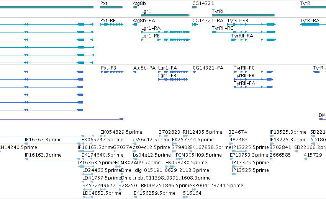Select protein Pxt-PB
The image size is (326, 199).
[108, 68]
